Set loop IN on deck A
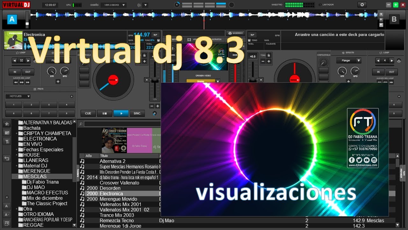Screen dimensions: 408x230 (x=15, y=72)
